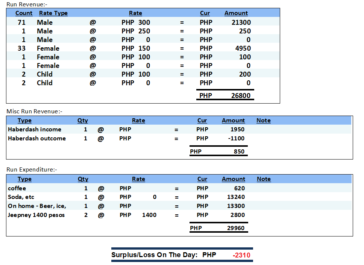The image size is (364, 265).
Task: Click the Haberdash income row label
Action: (x=35, y=129)
